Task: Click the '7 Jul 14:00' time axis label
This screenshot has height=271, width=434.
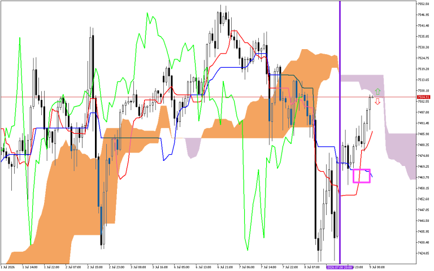Action: pyautogui.click(x=270, y=268)
